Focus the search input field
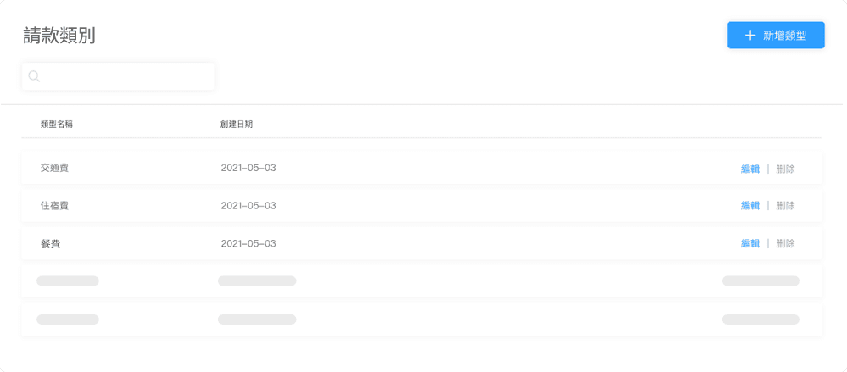The width and height of the screenshot is (847, 372). (118, 76)
